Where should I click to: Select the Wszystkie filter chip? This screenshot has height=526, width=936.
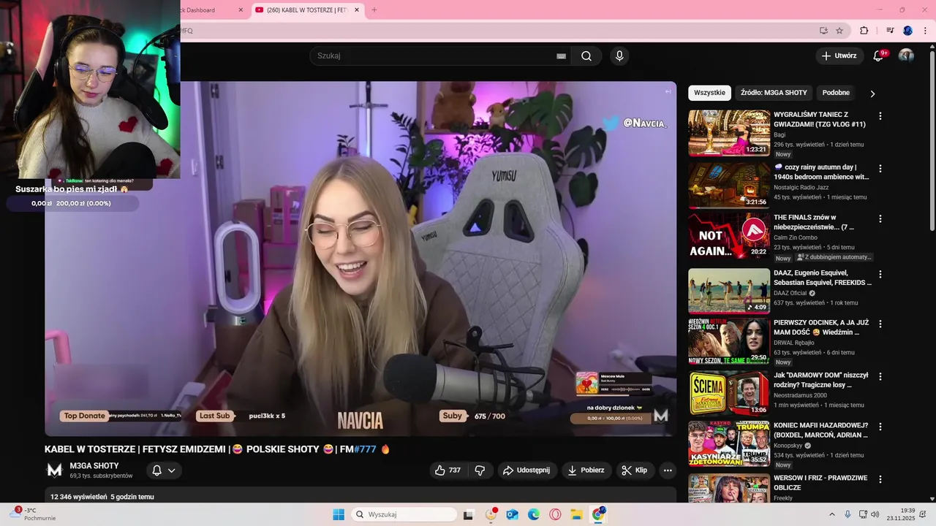(709, 93)
